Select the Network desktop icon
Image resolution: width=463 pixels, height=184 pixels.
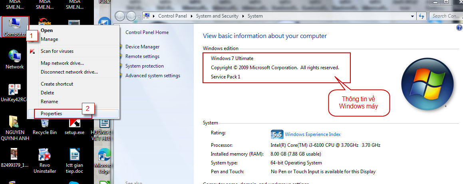pyautogui.click(x=14, y=60)
